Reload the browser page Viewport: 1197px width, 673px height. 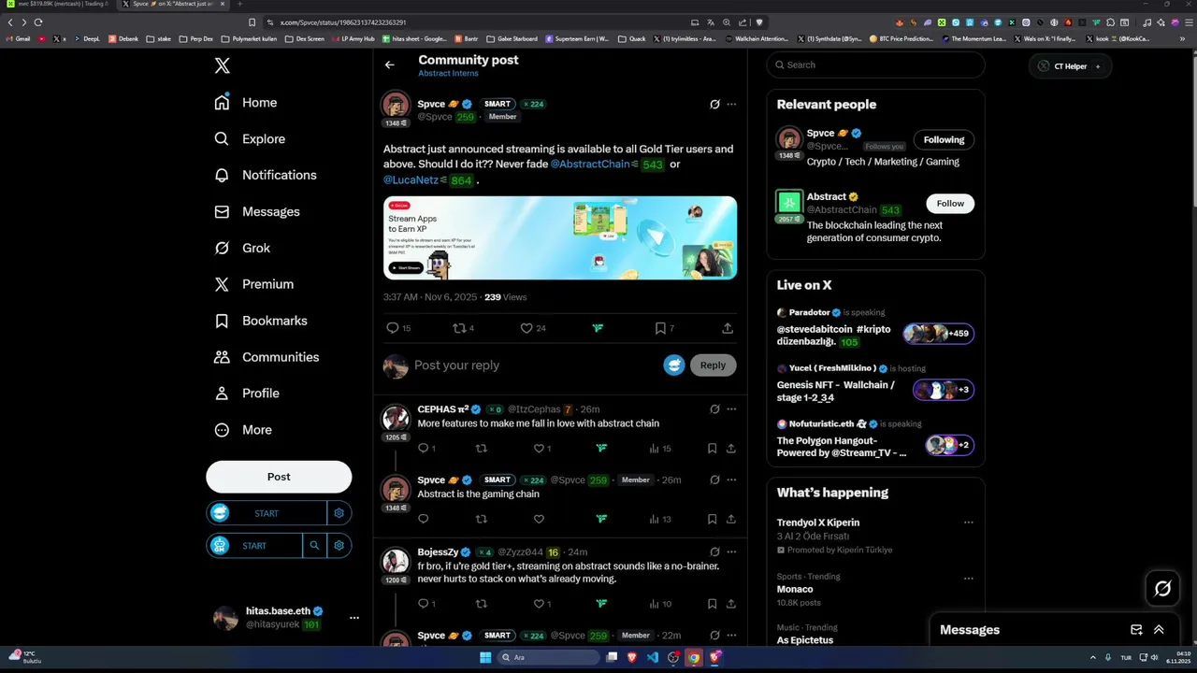38,21
